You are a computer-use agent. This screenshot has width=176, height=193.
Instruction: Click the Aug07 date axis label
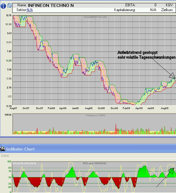coord(13,108)
